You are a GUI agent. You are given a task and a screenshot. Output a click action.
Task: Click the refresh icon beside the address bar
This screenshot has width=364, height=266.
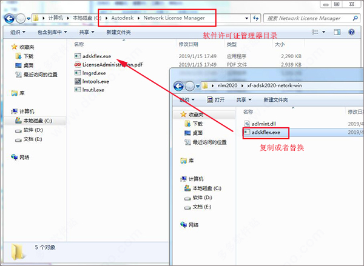pyautogui.click(x=255, y=18)
